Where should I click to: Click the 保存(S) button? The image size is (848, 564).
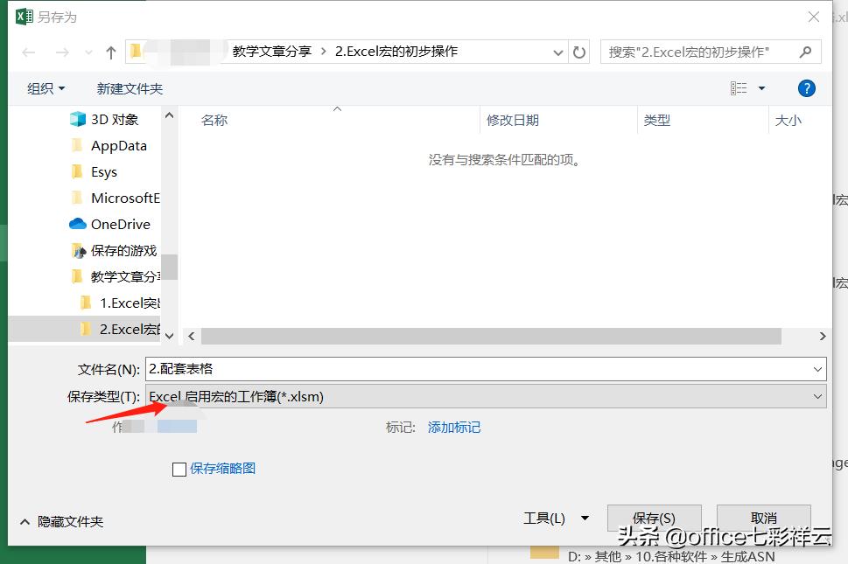click(x=654, y=517)
